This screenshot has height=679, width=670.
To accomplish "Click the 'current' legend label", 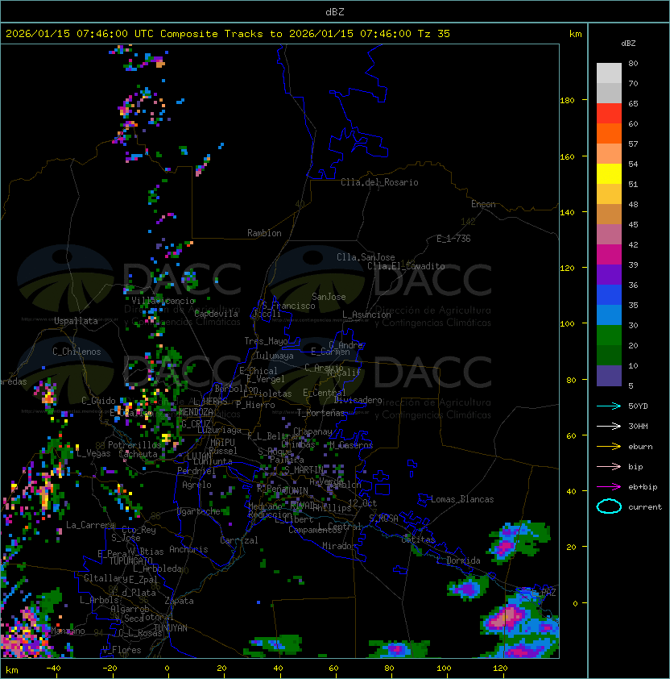I will 645,507.
